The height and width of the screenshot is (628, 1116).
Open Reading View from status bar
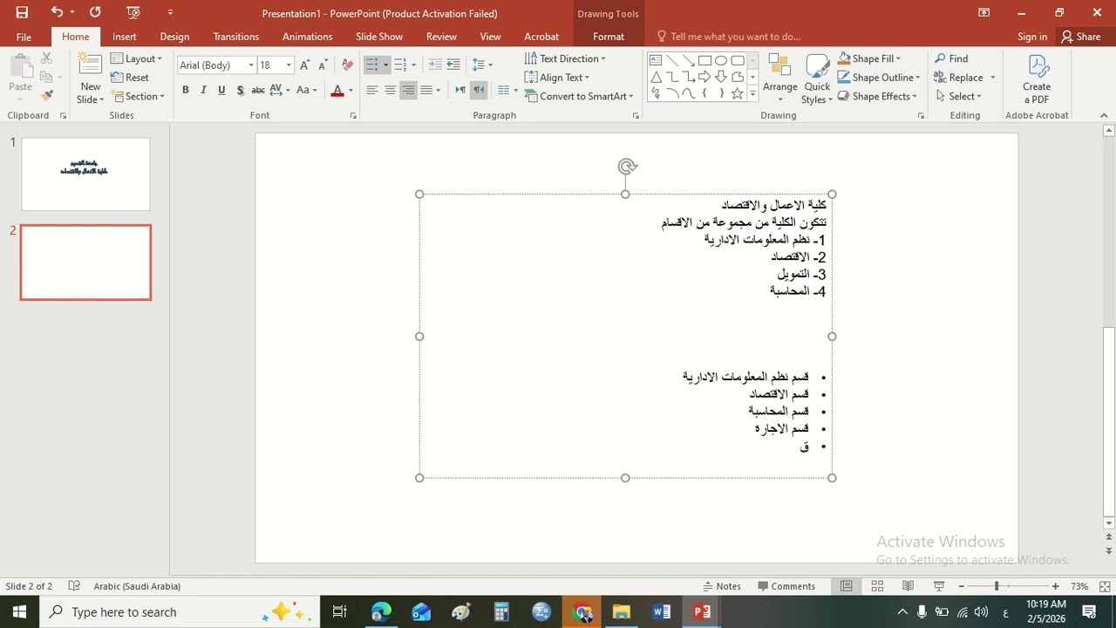908,586
